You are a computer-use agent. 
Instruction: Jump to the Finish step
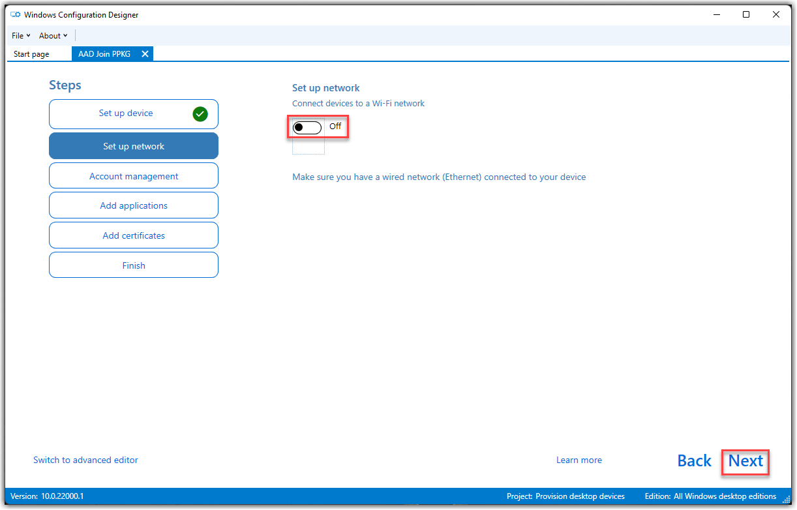point(134,265)
